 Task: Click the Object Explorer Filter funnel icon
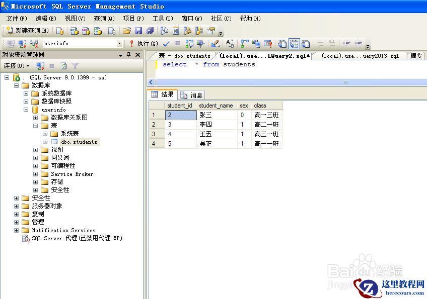click(x=75, y=66)
